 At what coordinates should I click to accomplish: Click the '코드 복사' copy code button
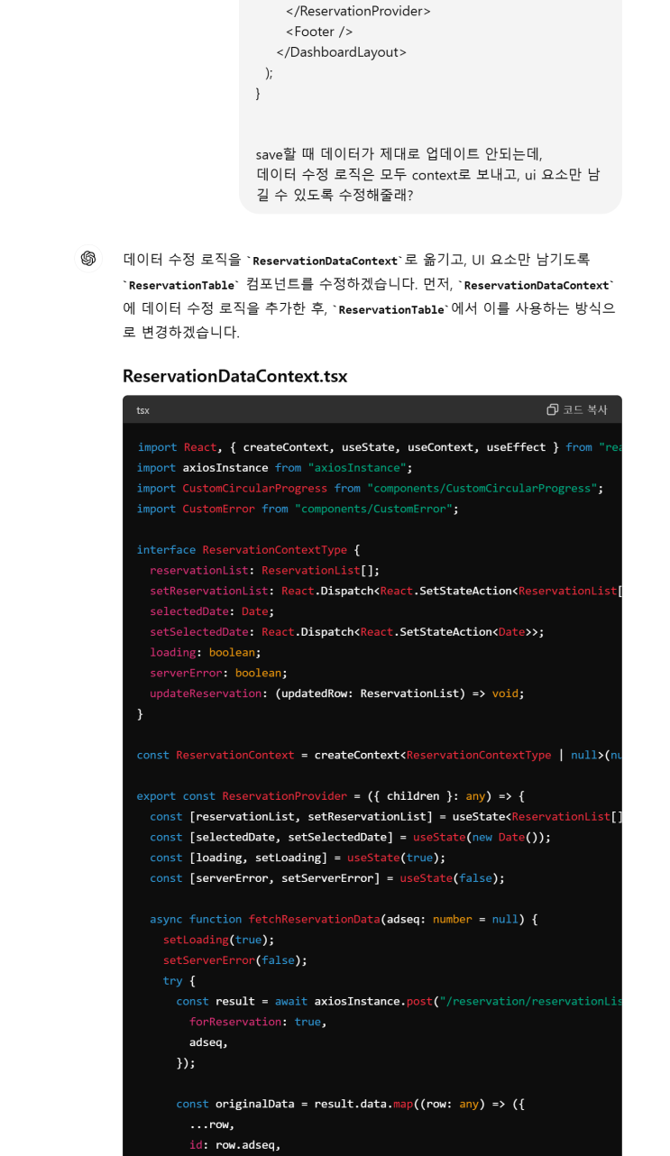tap(577, 409)
